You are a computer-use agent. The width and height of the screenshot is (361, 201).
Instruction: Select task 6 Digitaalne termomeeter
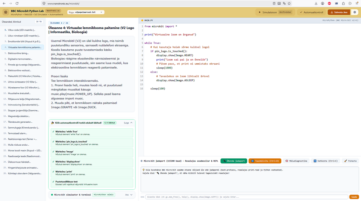click(23, 59)
